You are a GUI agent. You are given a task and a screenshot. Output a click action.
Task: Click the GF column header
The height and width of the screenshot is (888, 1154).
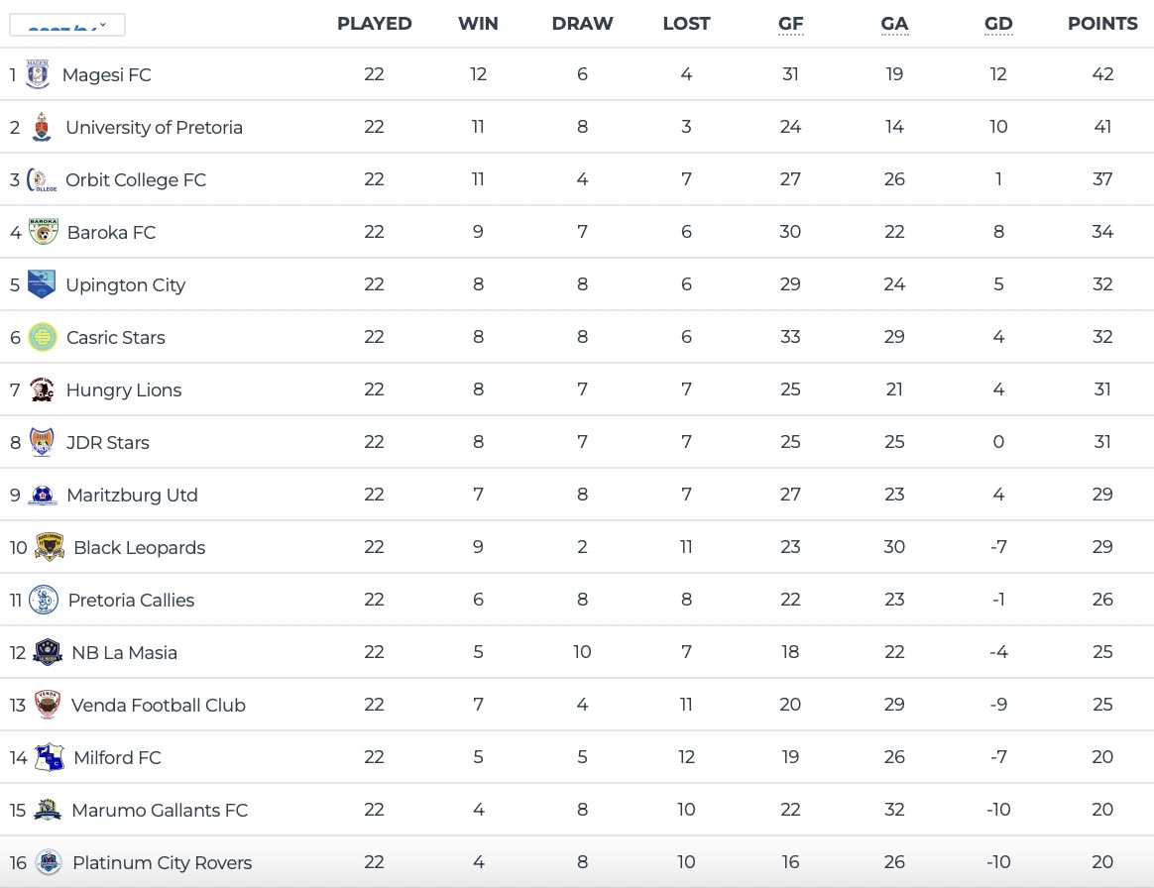[x=790, y=24]
